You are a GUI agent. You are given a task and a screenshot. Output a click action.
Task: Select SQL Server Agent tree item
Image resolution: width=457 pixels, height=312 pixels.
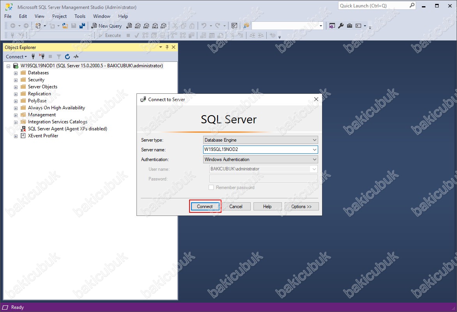(67, 129)
